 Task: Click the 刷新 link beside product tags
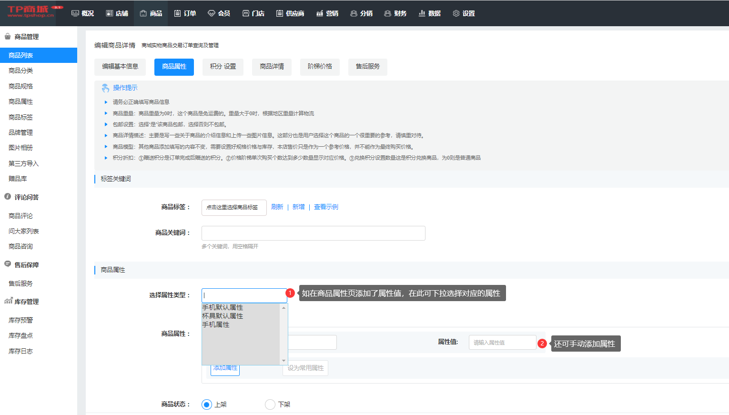tap(277, 207)
